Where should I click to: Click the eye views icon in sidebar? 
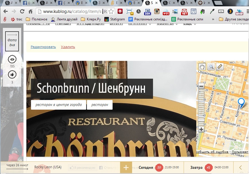12,59
